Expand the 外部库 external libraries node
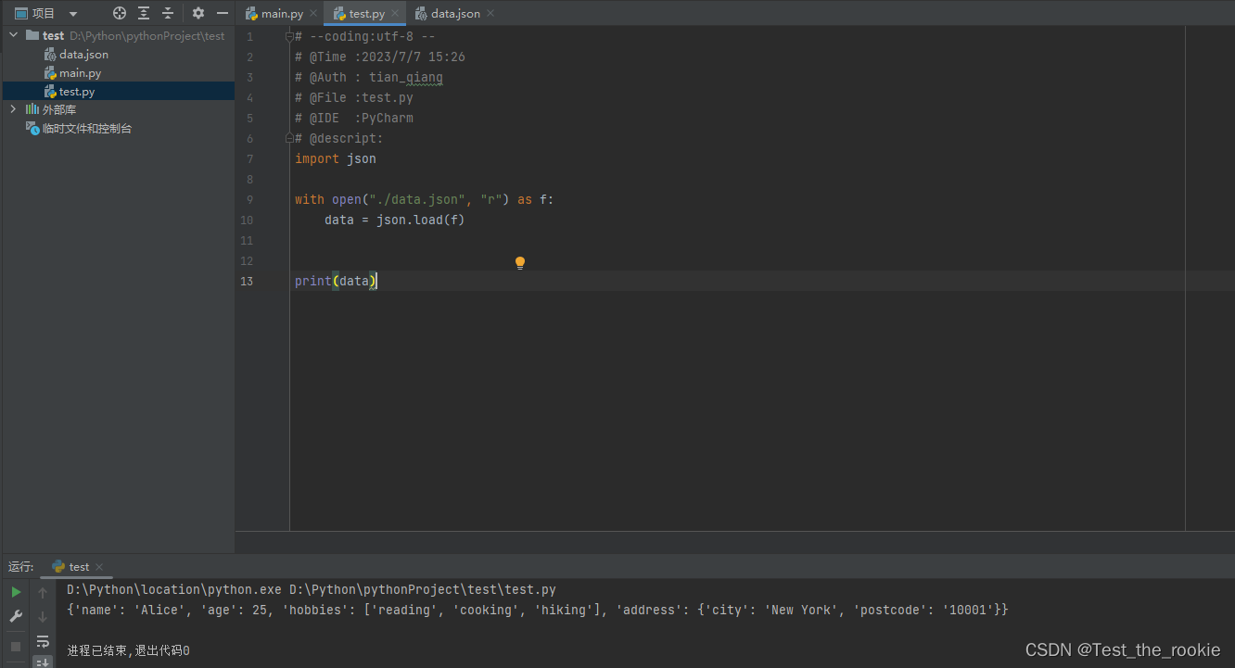Viewport: 1235px width, 668px height. [13, 109]
